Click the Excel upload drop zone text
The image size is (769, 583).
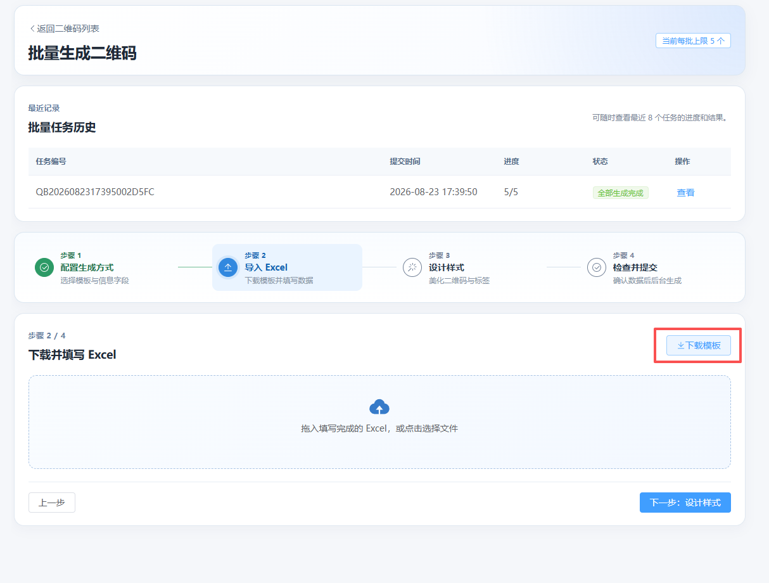pyautogui.click(x=379, y=428)
